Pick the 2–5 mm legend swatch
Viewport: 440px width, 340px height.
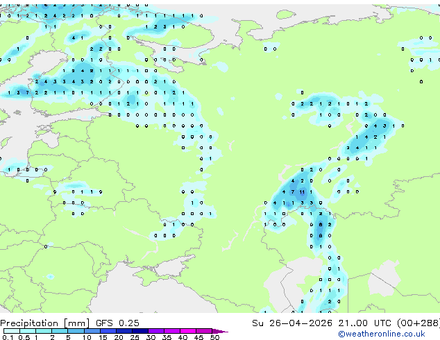coord(60,331)
